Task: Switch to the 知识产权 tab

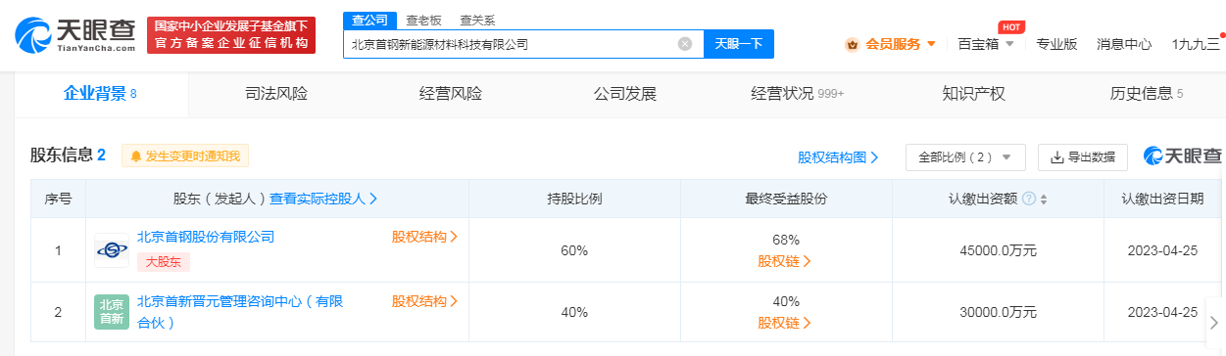Action: tap(973, 94)
